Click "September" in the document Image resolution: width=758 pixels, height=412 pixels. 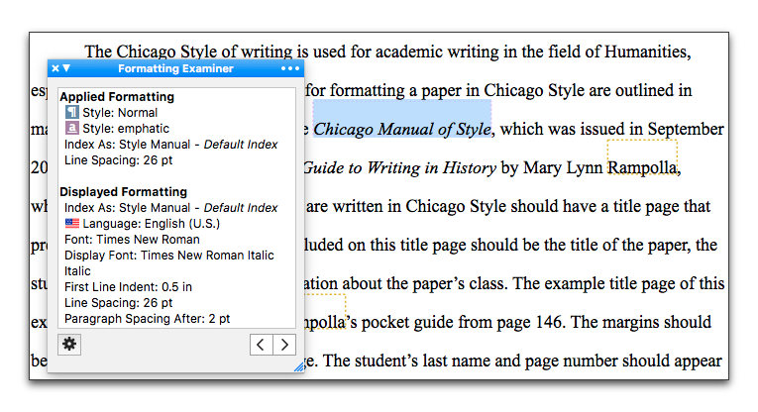tap(686, 129)
